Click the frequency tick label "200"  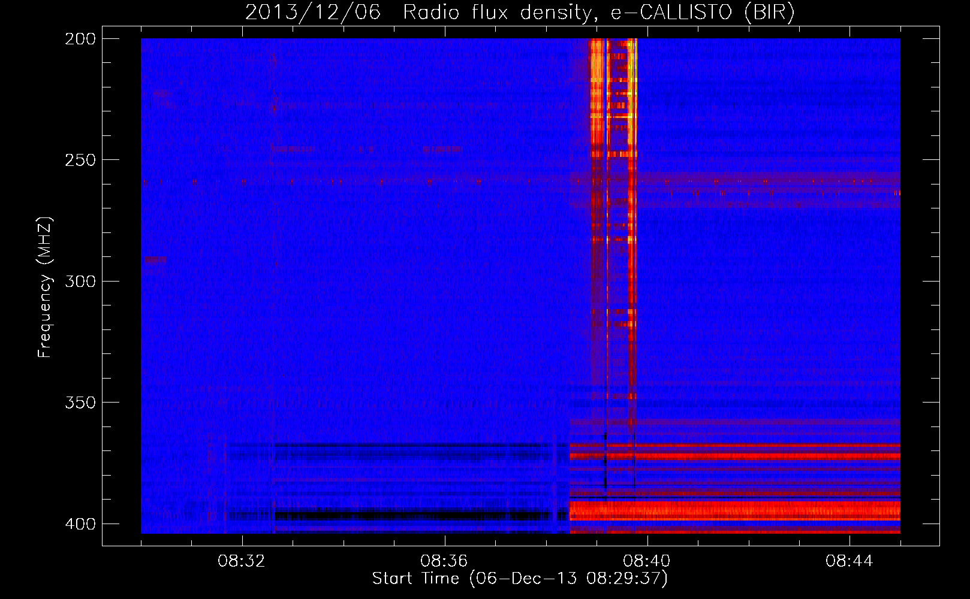tap(80, 38)
